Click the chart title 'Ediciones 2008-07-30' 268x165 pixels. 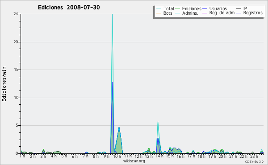(69, 8)
